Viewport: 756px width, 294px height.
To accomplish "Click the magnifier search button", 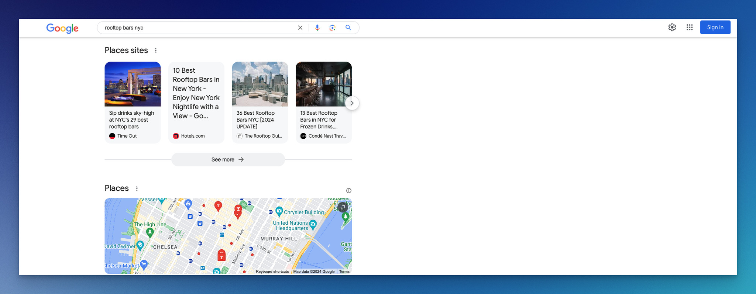I will click(348, 28).
